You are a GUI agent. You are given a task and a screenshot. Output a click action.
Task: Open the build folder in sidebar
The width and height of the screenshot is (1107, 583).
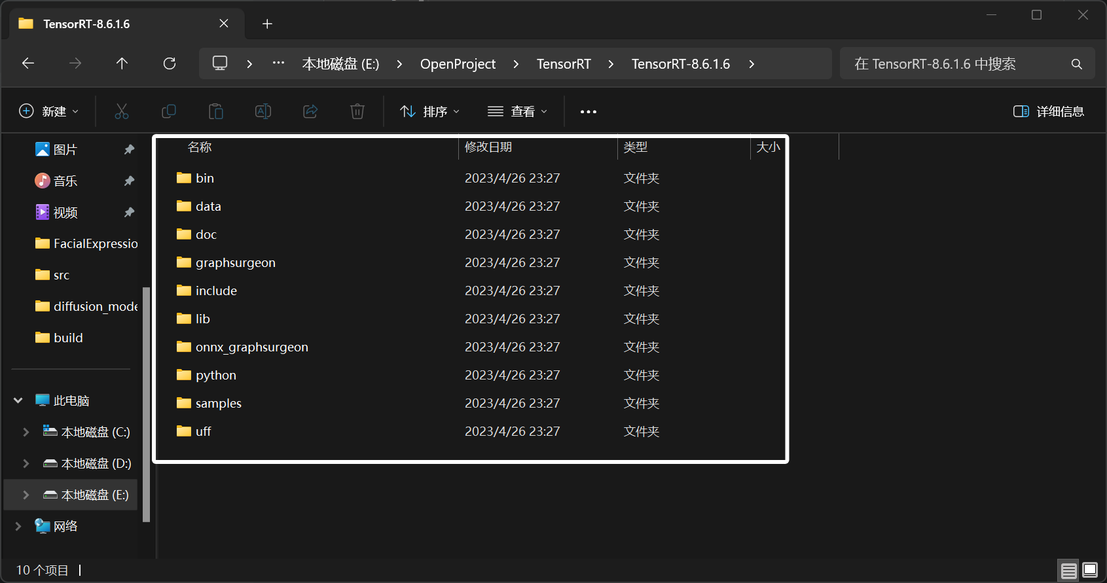(59, 338)
